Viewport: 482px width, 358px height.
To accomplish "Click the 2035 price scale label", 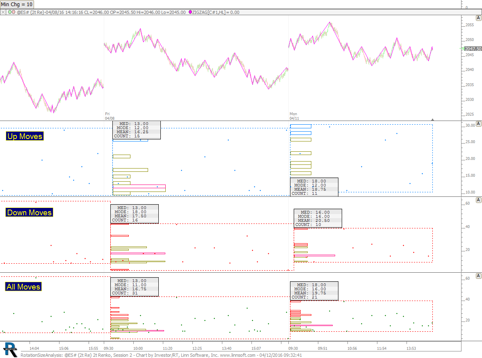I will (469, 85).
